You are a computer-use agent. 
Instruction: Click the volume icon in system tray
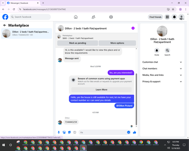click(x=169, y=148)
